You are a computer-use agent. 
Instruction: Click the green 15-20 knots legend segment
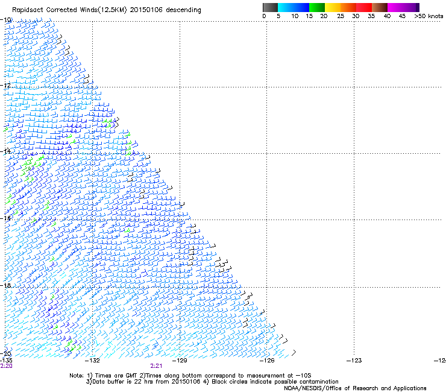click(317, 7)
